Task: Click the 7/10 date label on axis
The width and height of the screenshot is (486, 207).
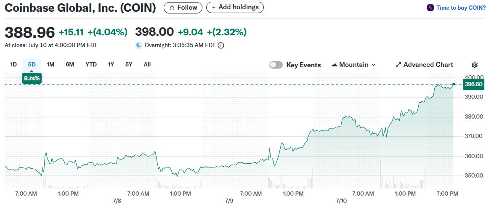Action: pyautogui.click(x=341, y=201)
